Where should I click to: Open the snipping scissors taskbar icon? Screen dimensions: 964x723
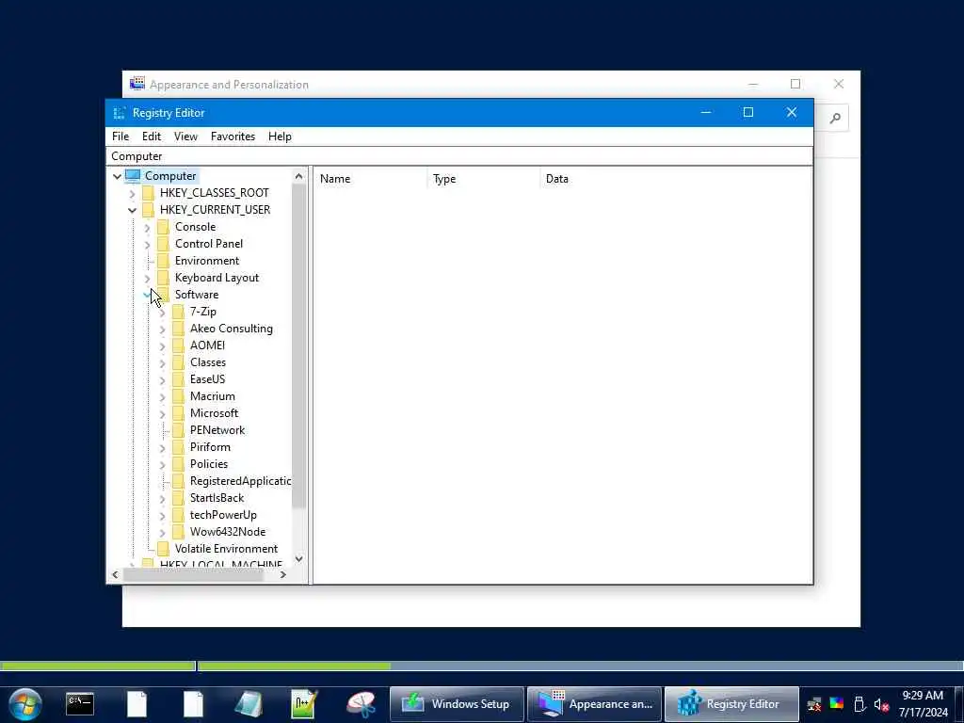(x=361, y=704)
